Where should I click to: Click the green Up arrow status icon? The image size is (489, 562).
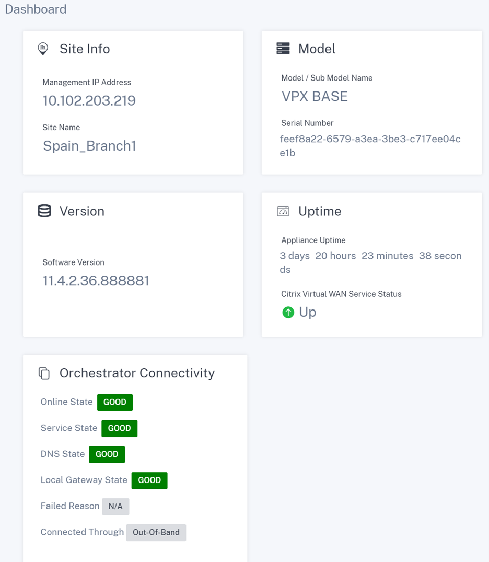[288, 313]
